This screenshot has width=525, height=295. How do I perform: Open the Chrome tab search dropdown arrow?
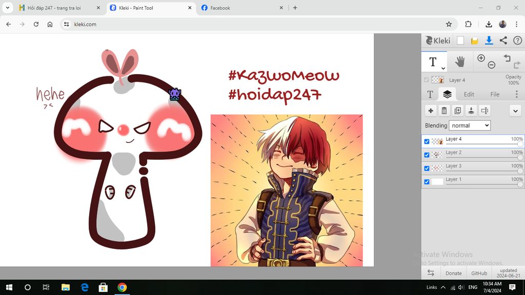point(7,8)
